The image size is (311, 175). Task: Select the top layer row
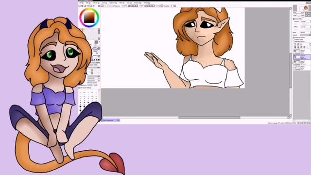pyautogui.click(x=302, y=52)
